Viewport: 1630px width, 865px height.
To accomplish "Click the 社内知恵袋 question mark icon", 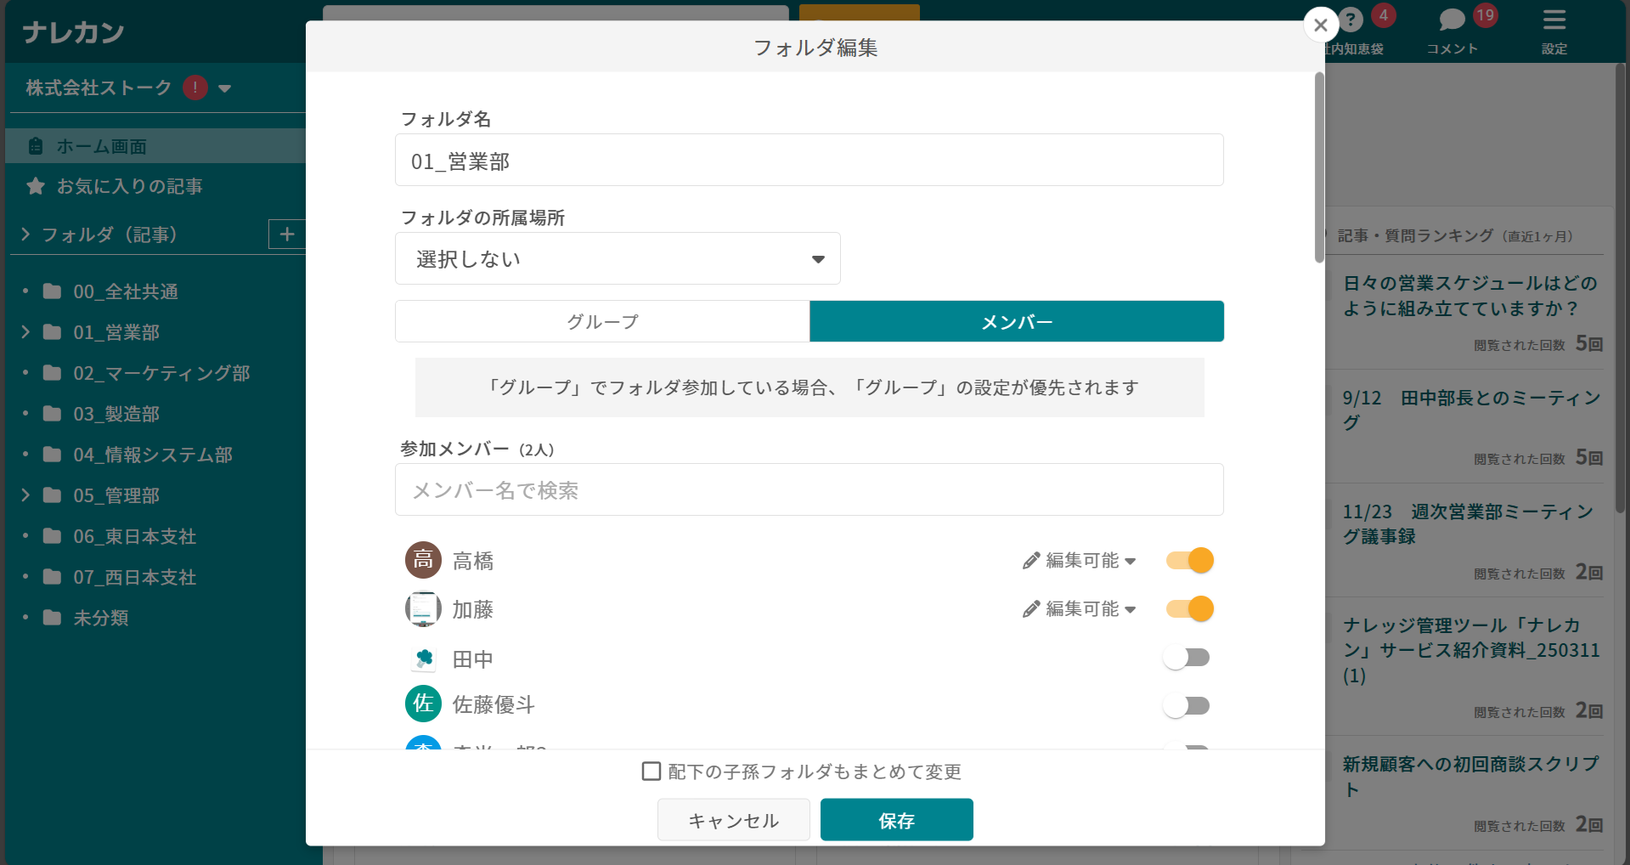I will 1350,17.
